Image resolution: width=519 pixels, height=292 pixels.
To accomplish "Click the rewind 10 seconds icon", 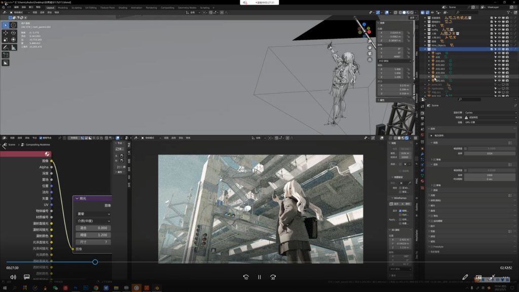I will (x=246, y=277).
